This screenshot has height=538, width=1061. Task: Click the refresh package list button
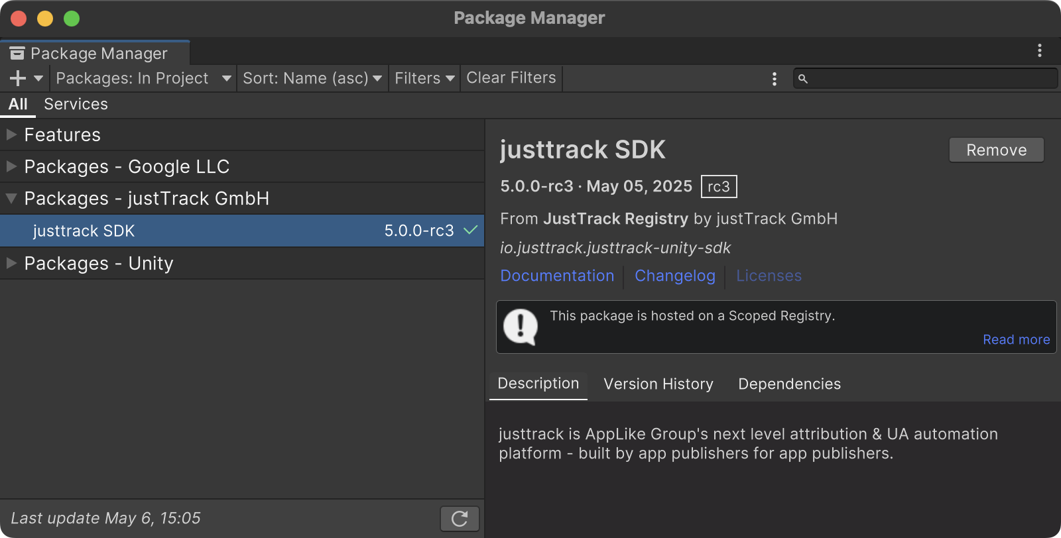click(460, 518)
